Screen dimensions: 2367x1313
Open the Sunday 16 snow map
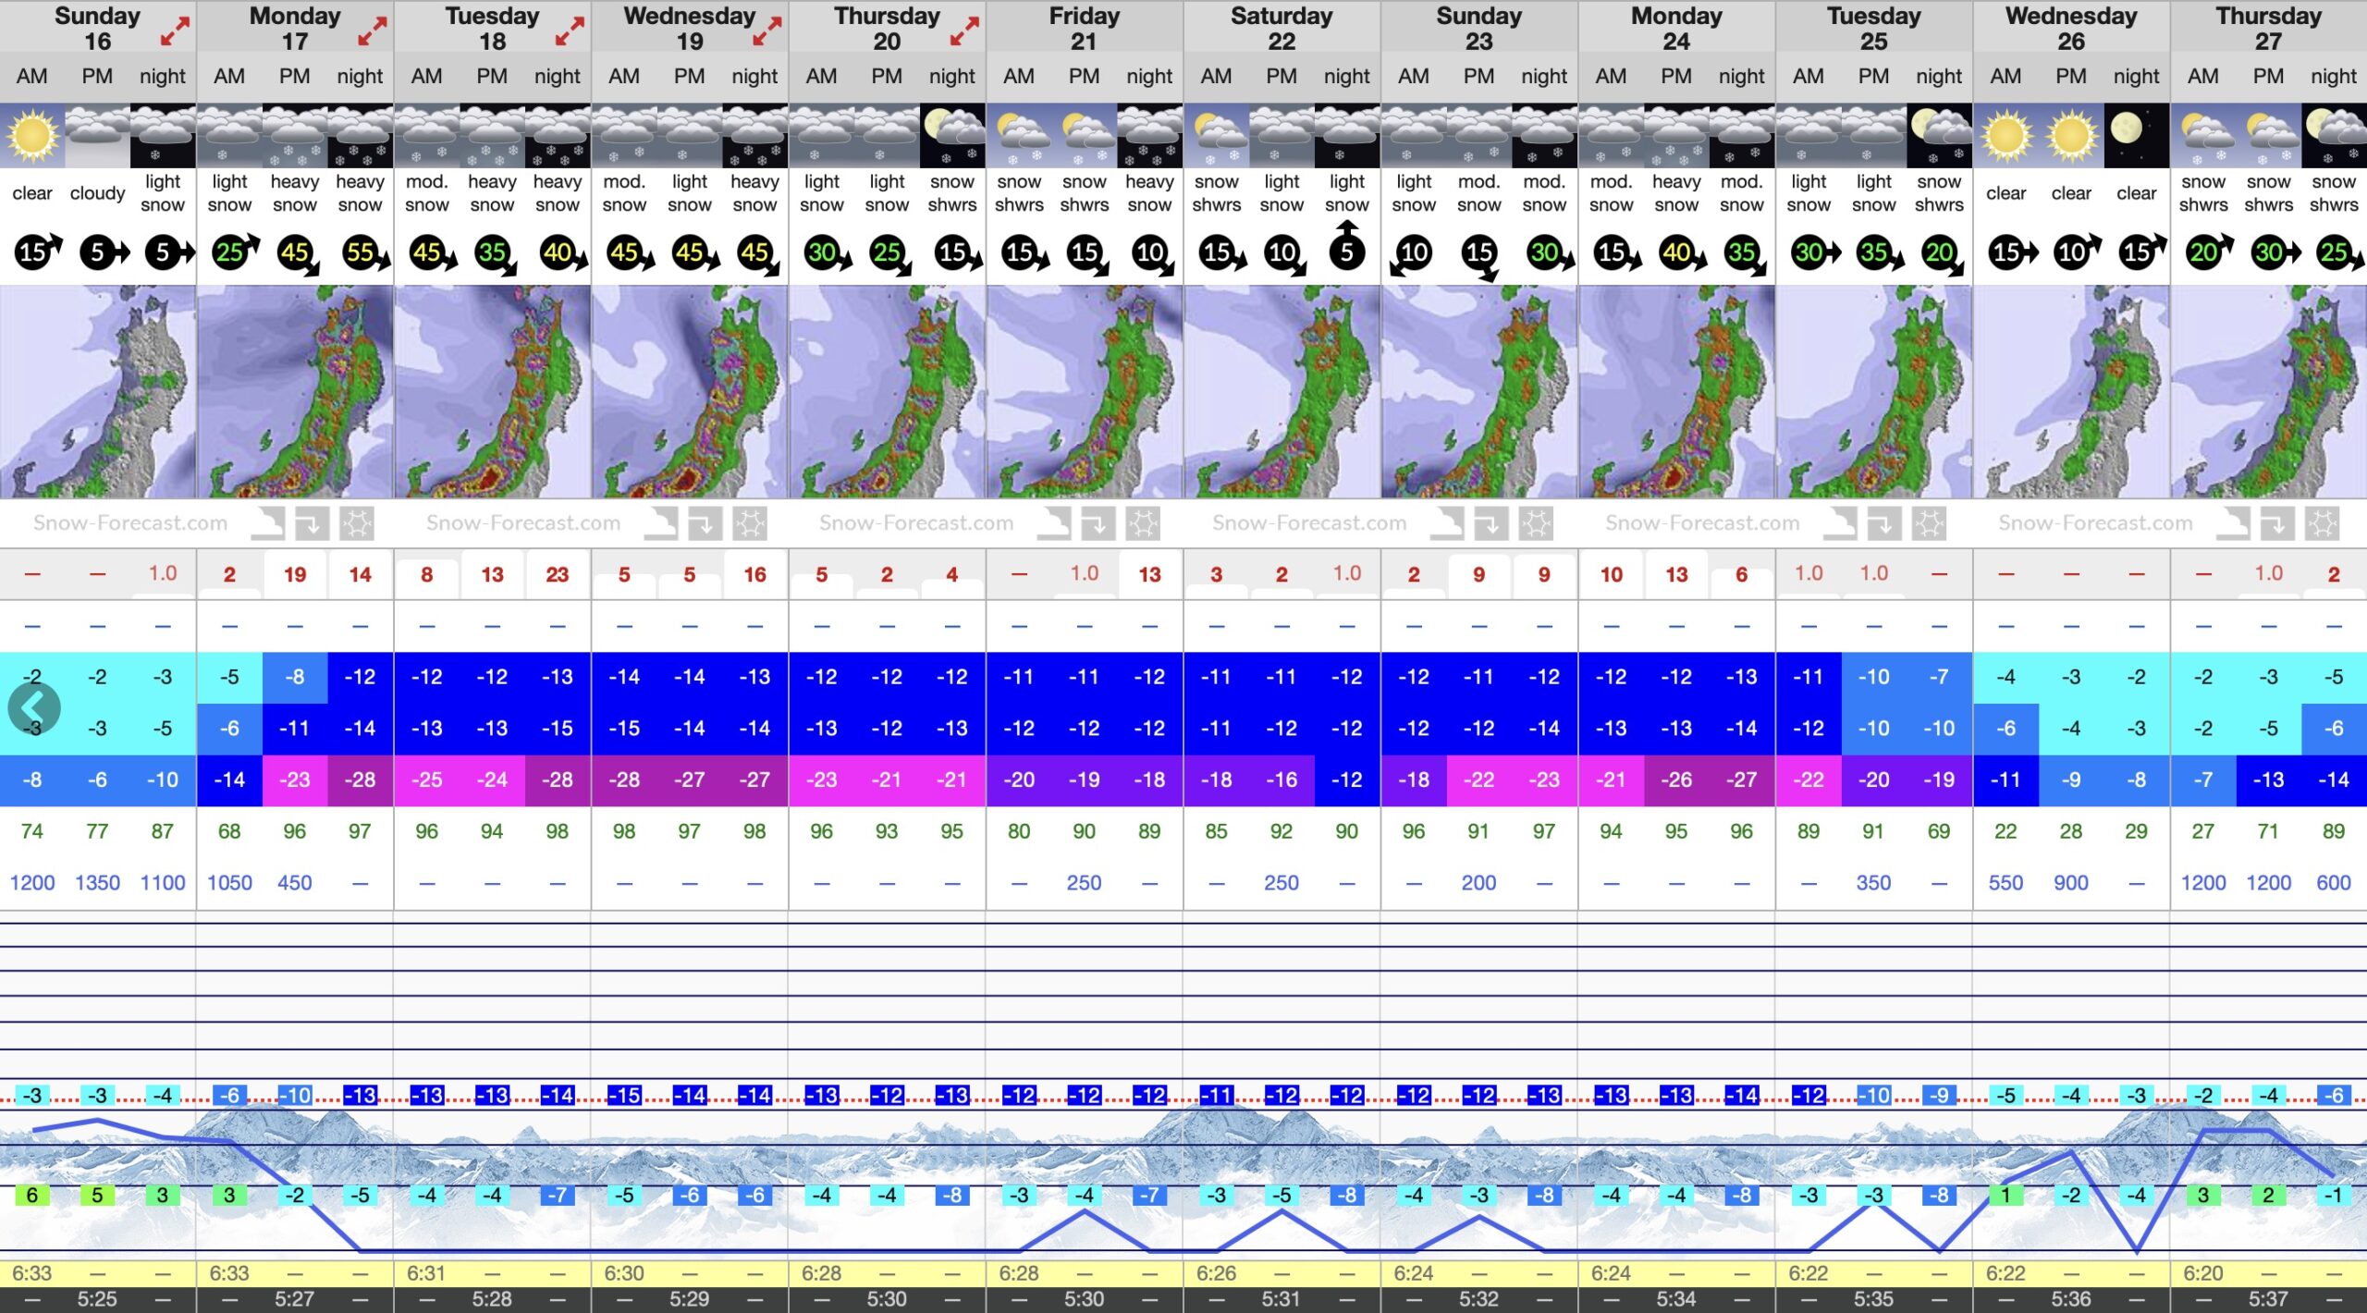98,392
